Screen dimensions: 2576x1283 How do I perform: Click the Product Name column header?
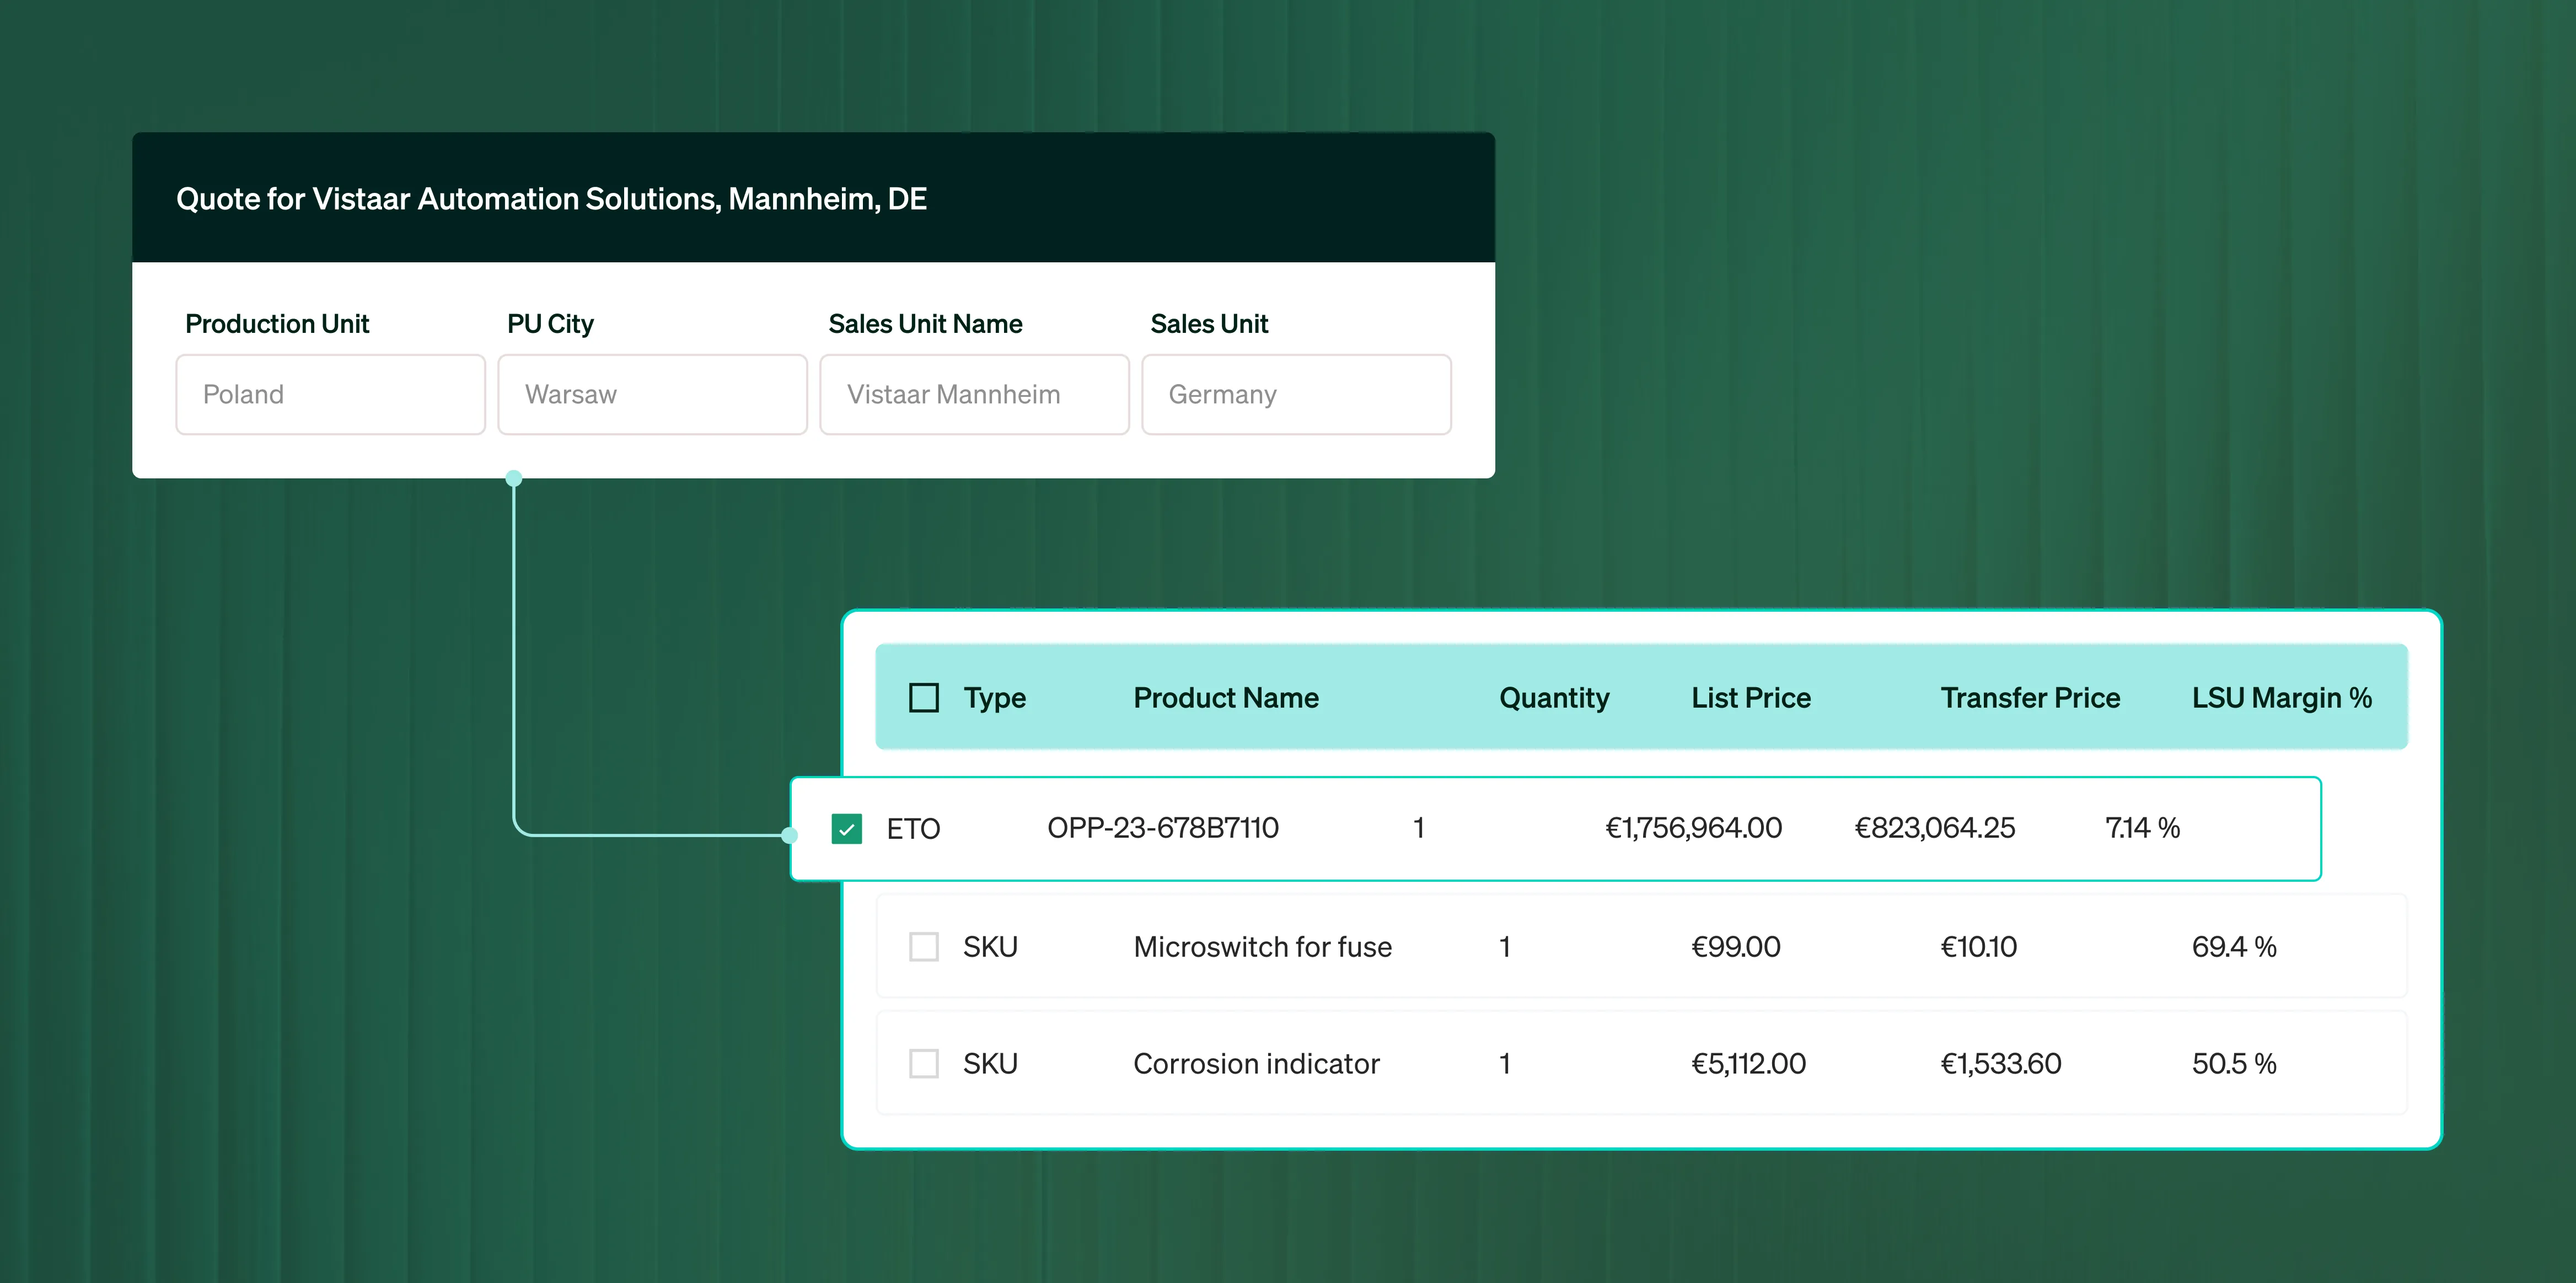tap(1225, 698)
